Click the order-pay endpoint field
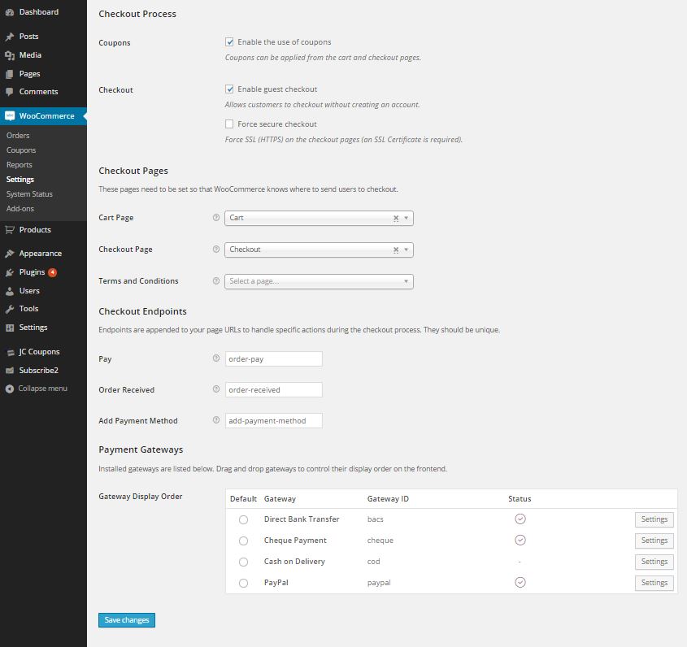The height and width of the screenshot is (647, 687). [x=273, y=358]
